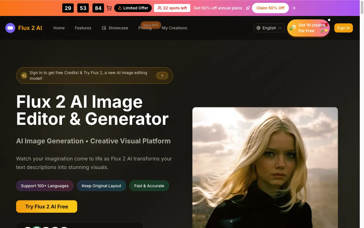This screenshot has height=228, width=364.
Task: Click the Flux 2 AI logo icon
Action: click(10, 28)
